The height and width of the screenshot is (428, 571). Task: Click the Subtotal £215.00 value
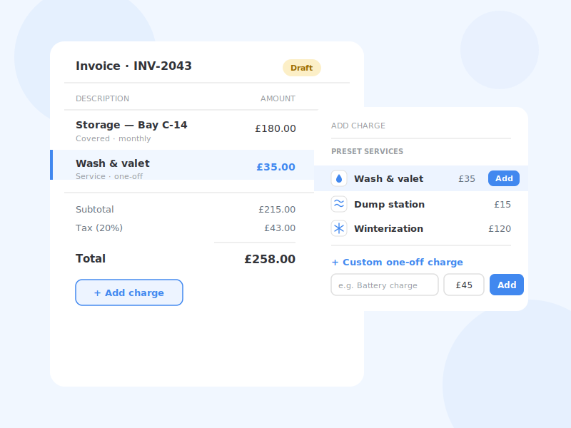(x=277, y=210)
